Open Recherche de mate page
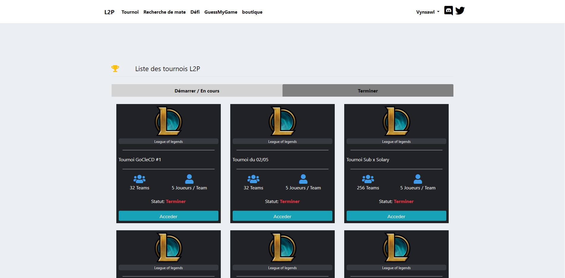This screenshot has width=565, height=278. (x=164, y=12)
